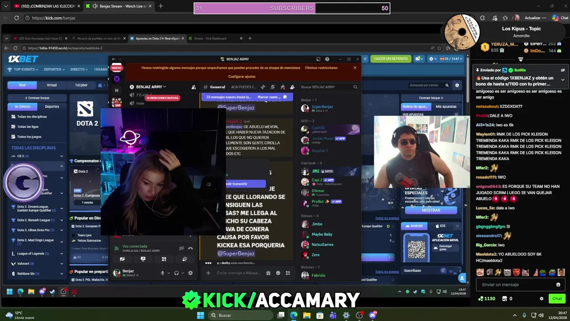Open Dota 2. Mad Dogs League entry

point(35,242)
